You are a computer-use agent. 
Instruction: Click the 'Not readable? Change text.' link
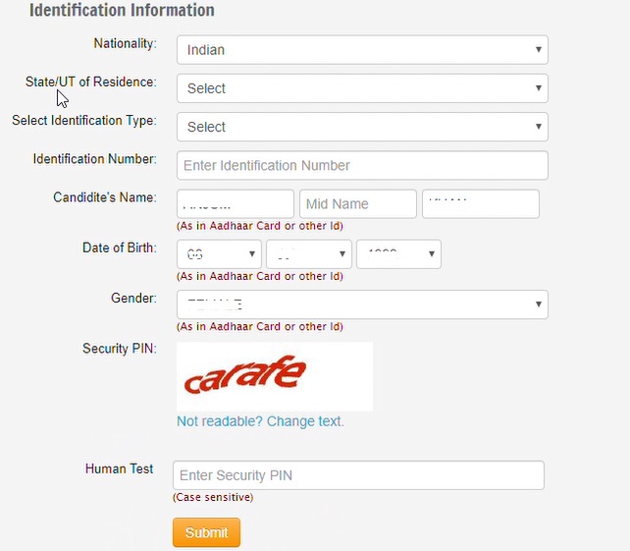click(260, 421)
